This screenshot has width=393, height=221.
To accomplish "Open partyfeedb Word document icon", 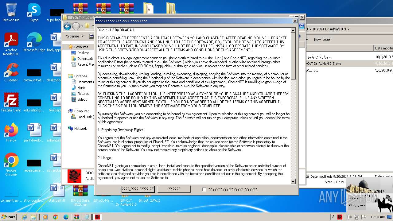I will 34,133.
